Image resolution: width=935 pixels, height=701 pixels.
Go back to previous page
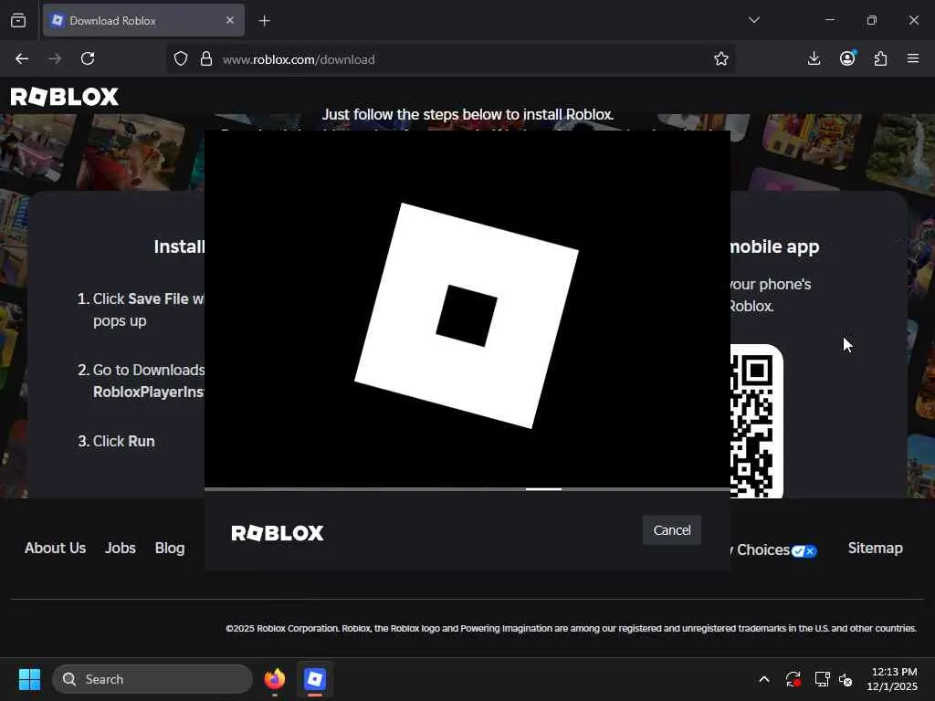coord(22,58)
